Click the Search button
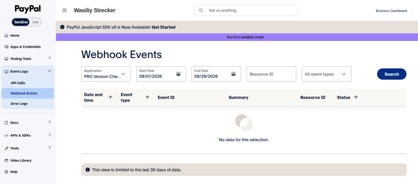The width and height of the screenshot is (418, 184). (x=391, y=74)
